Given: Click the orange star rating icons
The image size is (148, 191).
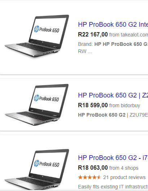Looking at the screenshot, I should 90,177.
